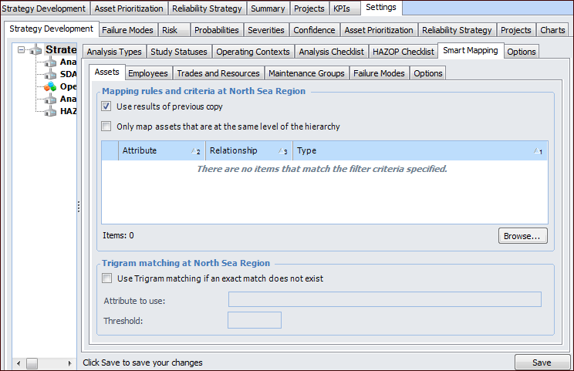Click the Browse... button
Screen dimensions: 574x371
(523, 235)
